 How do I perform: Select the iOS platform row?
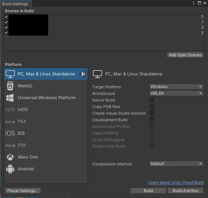pos(46,133)
